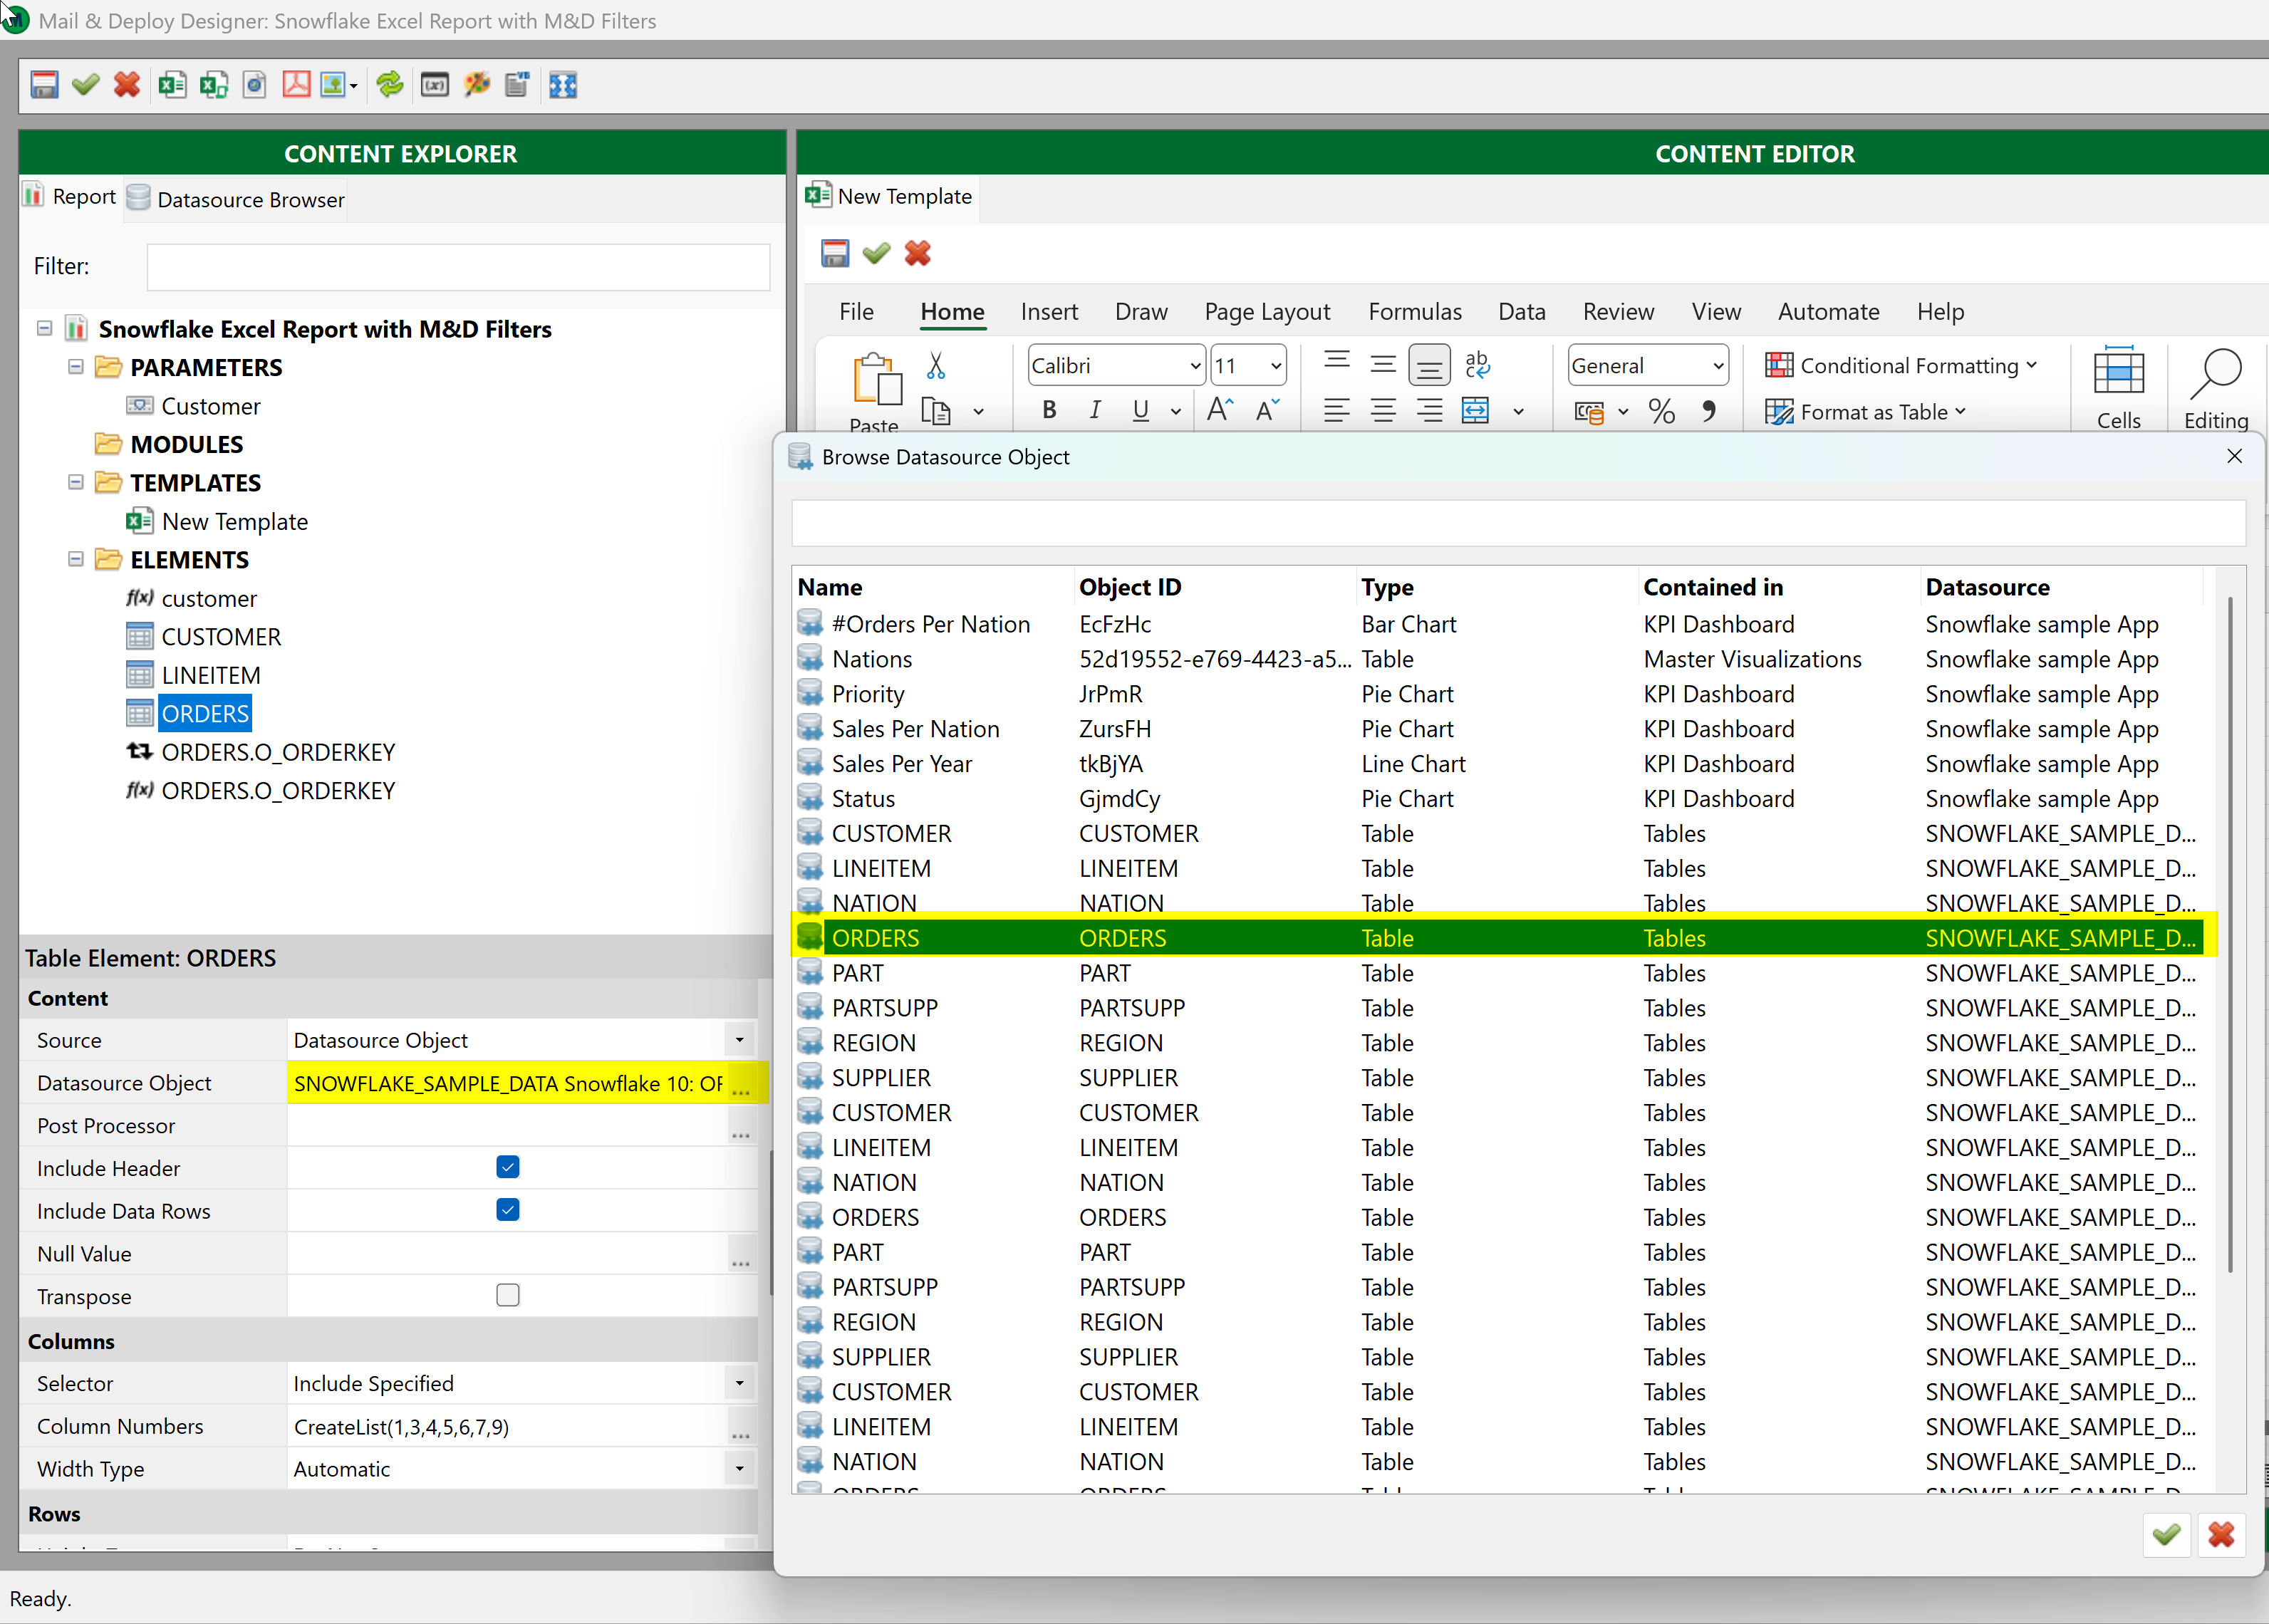Screen dimensions: 2269x1624
Task: Click Filter input field in explorer
Action: coord(458,267)
